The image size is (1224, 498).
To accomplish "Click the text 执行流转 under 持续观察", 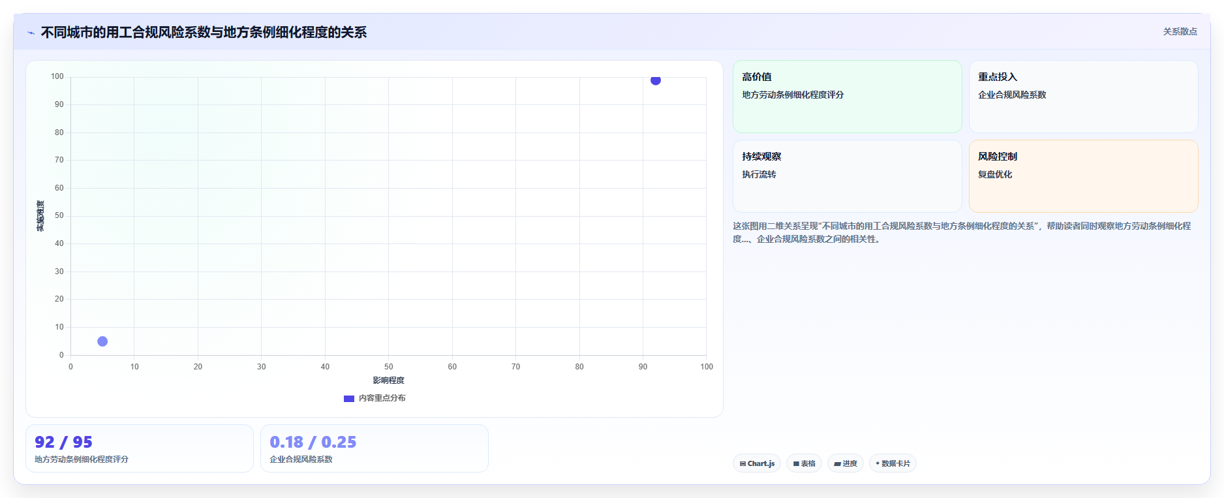I will tap(759, 174).
